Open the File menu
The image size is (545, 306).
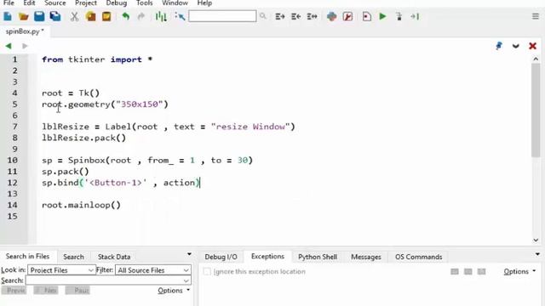(9, 3)
